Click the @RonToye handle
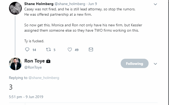This screenshot has height=105, width=169. coord(33,67)
